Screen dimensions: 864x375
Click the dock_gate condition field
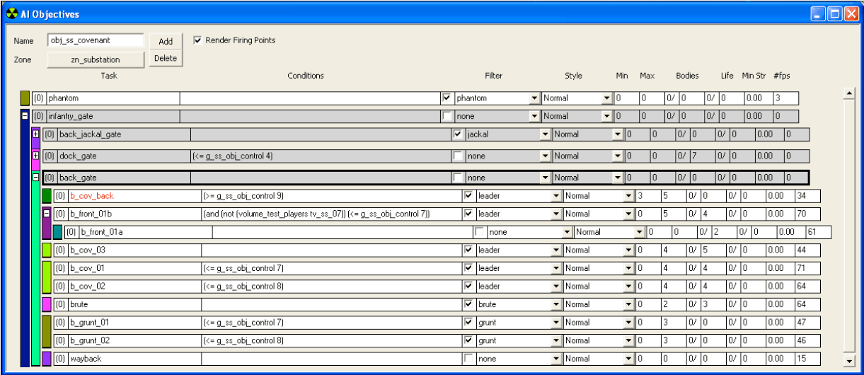(321, 156)
